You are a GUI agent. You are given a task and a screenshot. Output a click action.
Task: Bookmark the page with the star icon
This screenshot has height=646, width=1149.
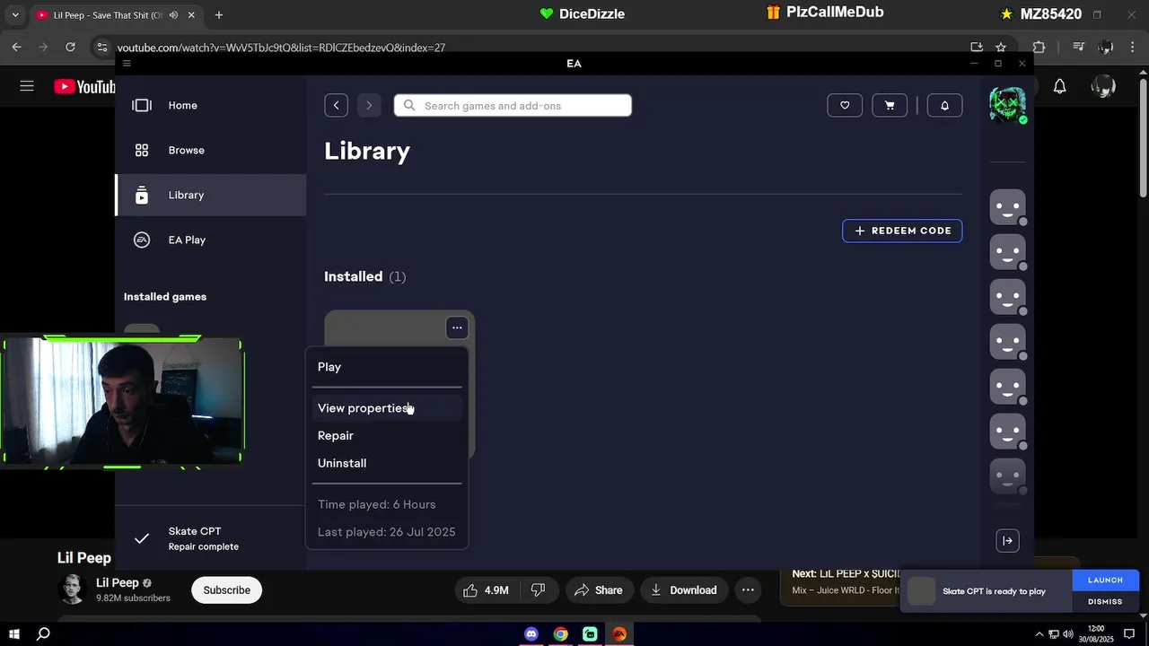tap(1001, 48)
